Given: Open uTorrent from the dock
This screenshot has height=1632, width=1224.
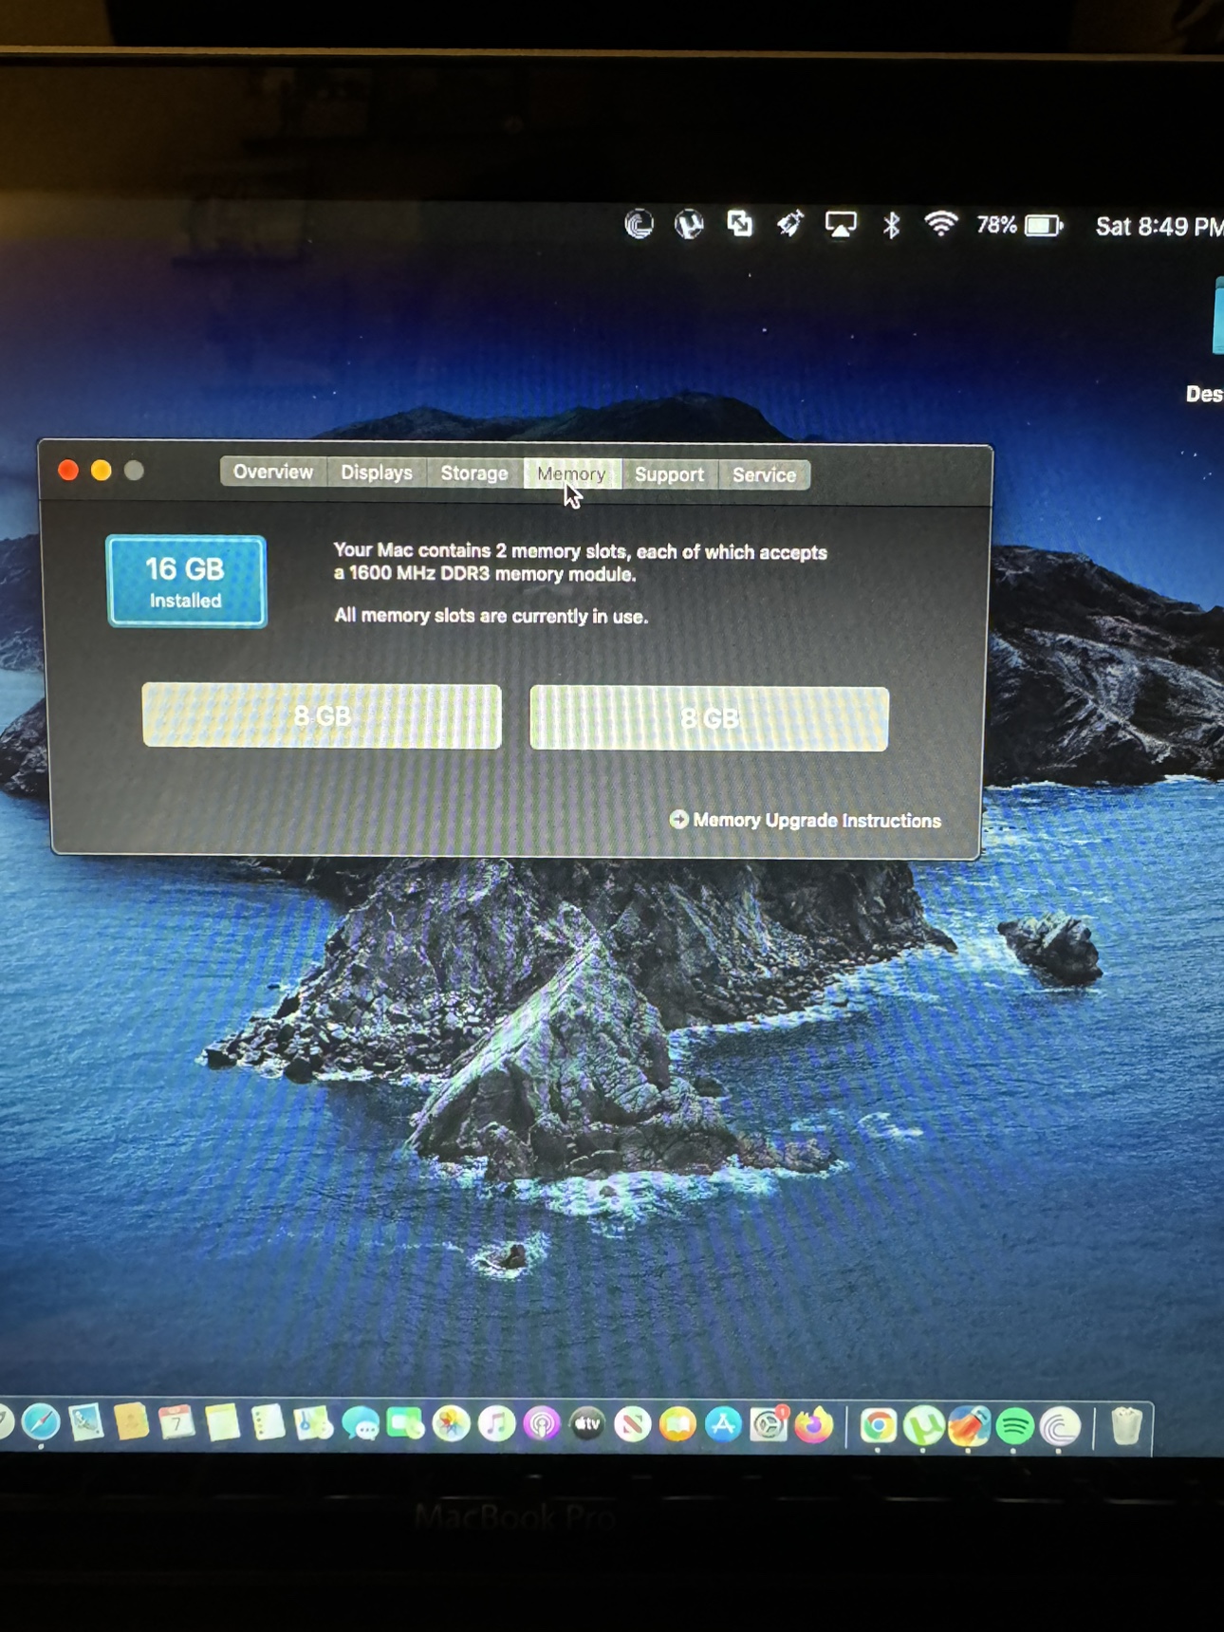Looking at the screenshot, I should [923, 1426].
